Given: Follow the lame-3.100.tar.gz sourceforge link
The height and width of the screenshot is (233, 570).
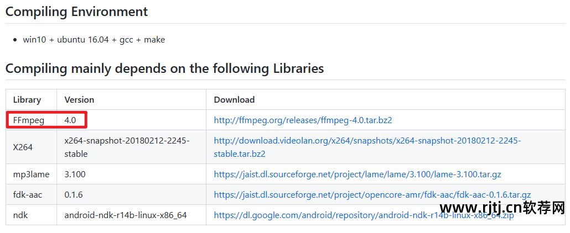Looking at the screenshot, I should (357, 174).
